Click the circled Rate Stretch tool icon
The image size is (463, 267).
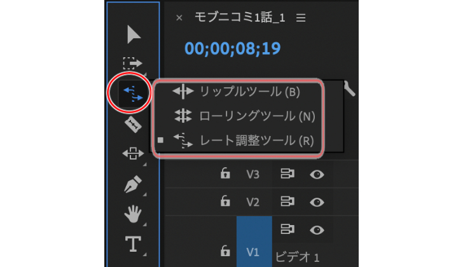click(x=132, y=93)
